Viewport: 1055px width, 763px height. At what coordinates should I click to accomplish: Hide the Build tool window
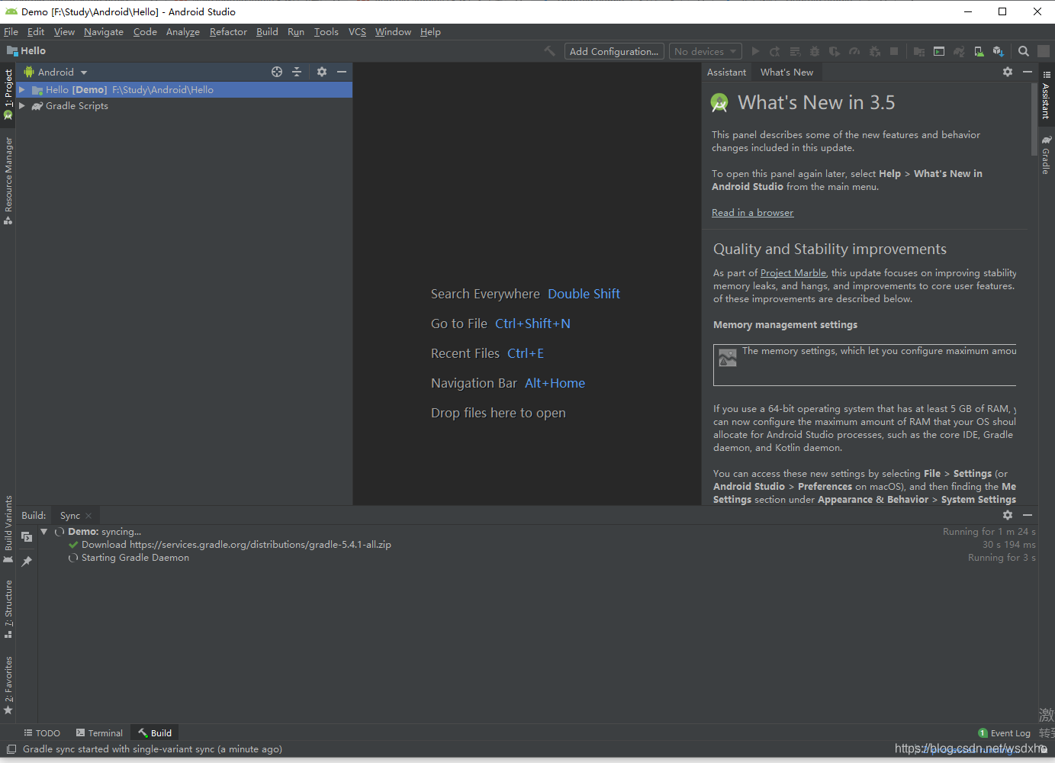1028,515
